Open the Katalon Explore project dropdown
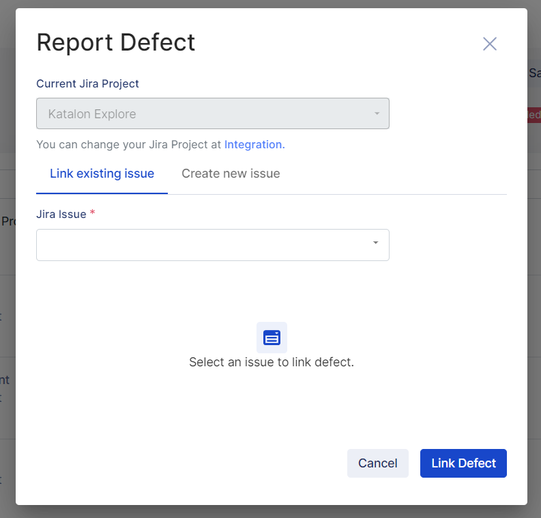 [212, 113]
